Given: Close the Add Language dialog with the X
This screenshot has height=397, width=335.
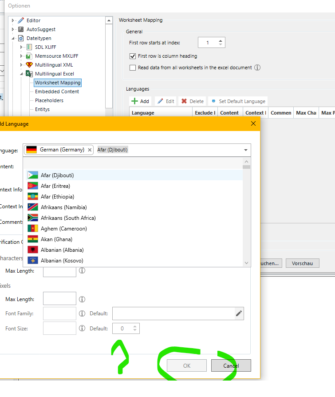Looking at the screenshot, I should click(253, 123).
